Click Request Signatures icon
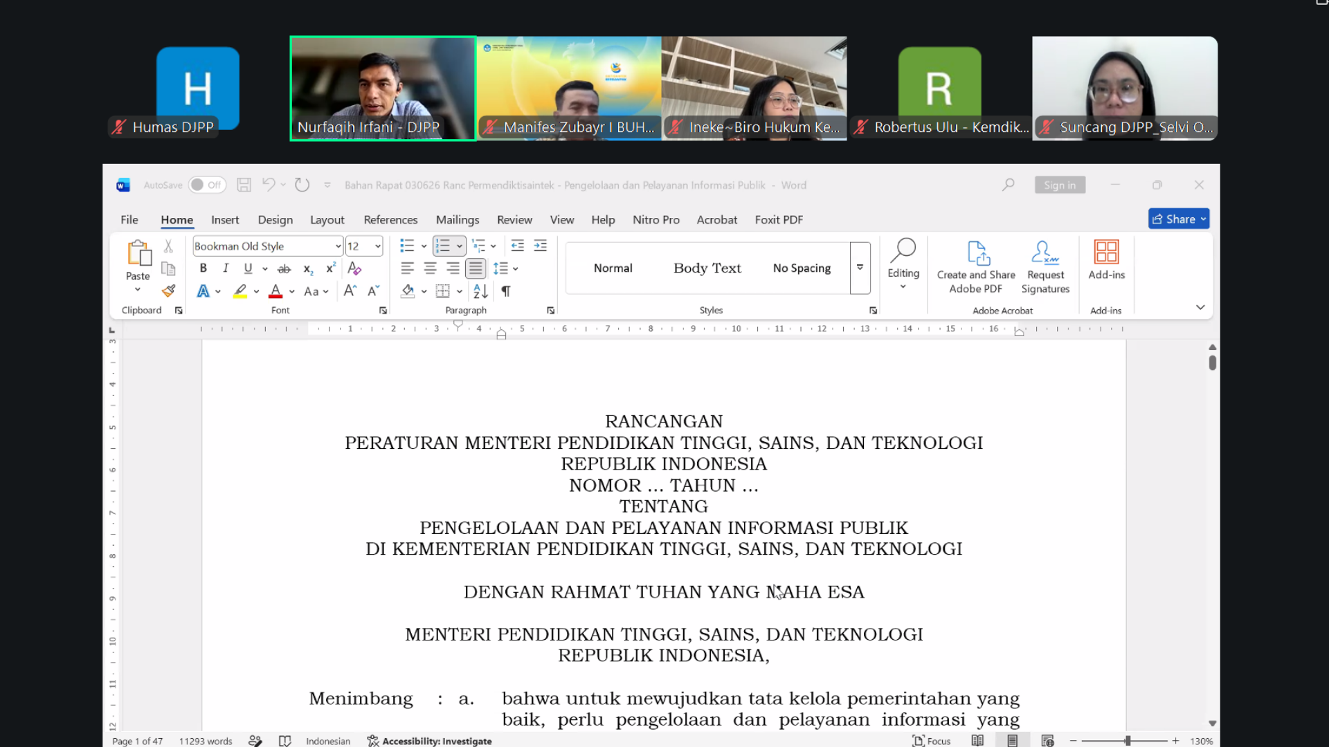 1045,268
